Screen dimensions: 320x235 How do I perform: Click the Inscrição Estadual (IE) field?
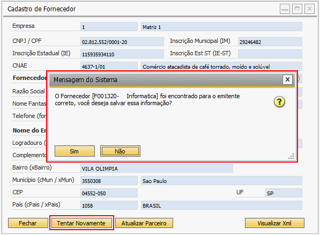[x=122, y=54]
